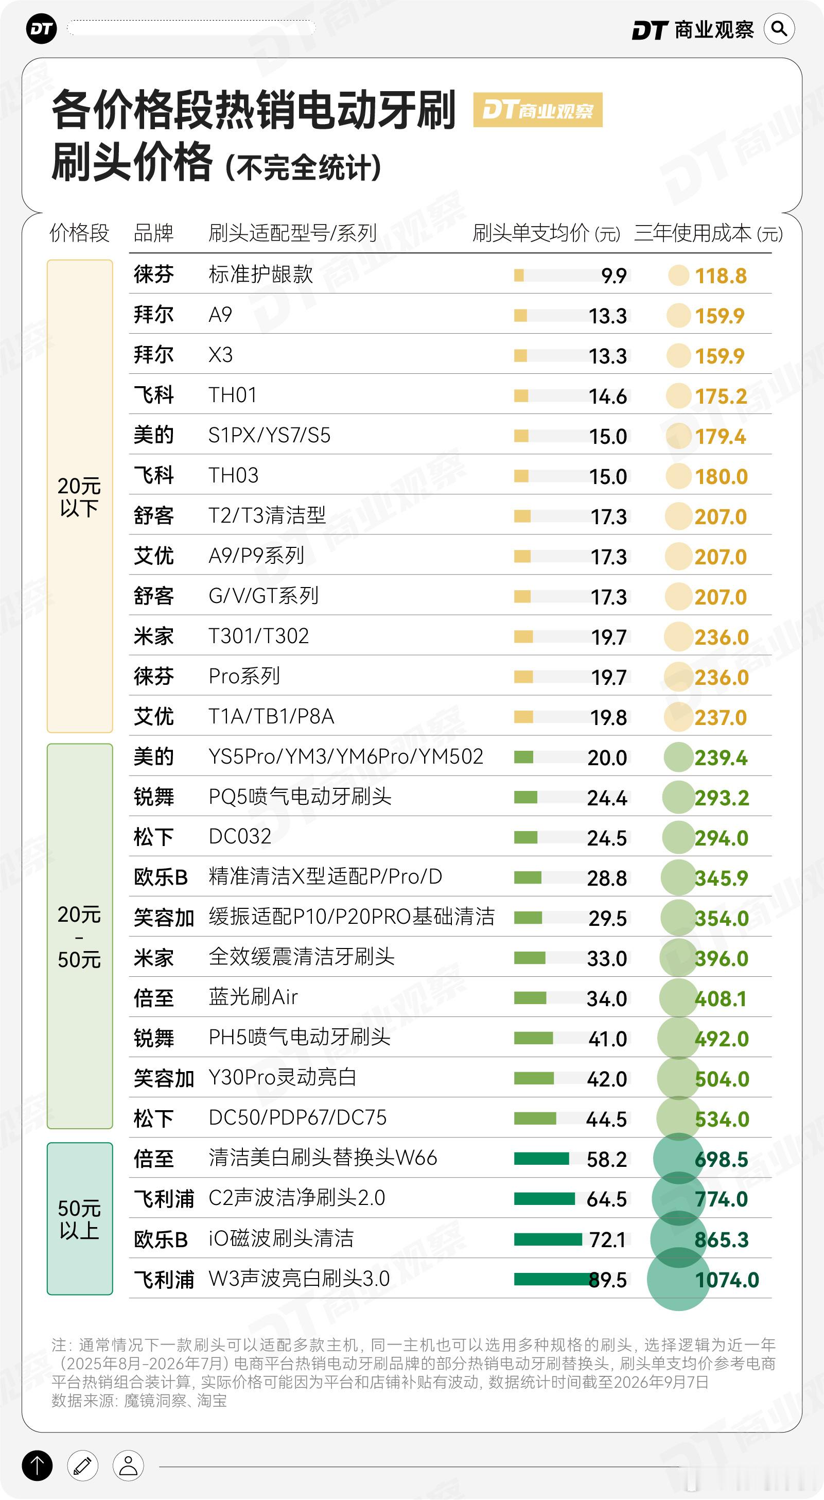Click the 全效缓震清洁牙刷头 model text

pyautogui.click(x=302, y=957)
